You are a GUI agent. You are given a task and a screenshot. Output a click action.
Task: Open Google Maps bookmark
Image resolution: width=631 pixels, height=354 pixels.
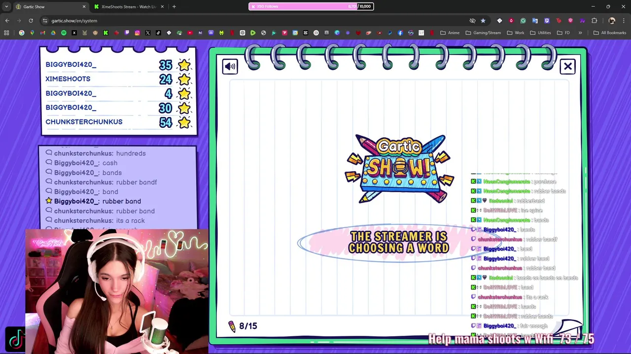(x=32, y=33)
